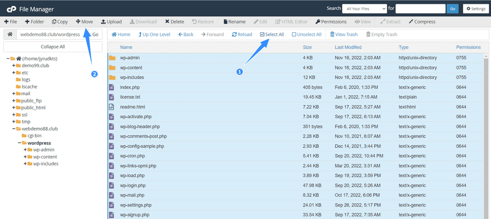
Task: Sort by Type column header
Action: coord(404,47)
